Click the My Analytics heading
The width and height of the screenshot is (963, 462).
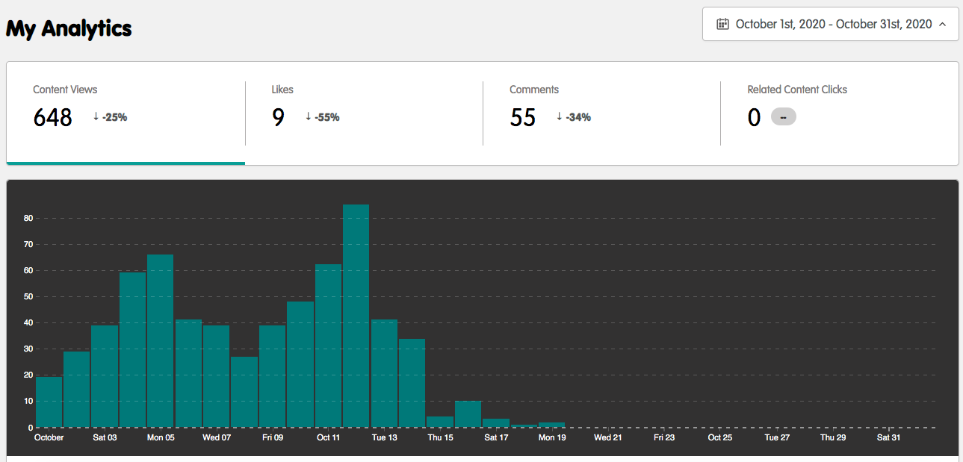(x=69, y=28)
